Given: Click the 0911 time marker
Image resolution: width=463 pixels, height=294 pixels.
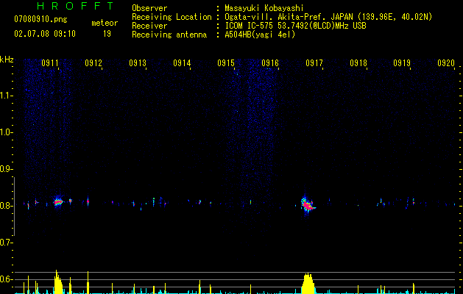Looking at the screenshot, I should [x=49, y=63].
